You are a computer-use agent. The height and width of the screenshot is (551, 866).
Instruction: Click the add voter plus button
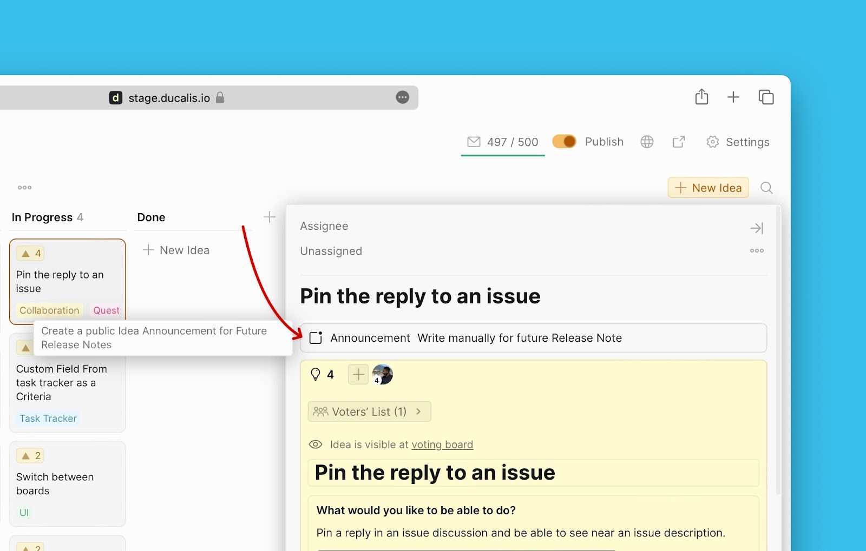[x=358, y=374]
